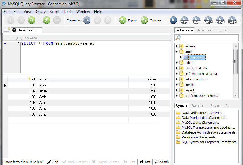Viewport: 243px width, 165px height.
Task: Click the green Refresh icon
Action: click(x=31, y=20)
